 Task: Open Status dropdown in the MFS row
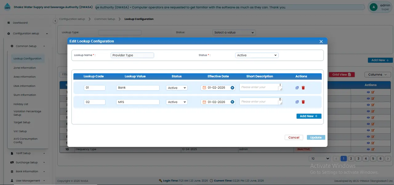(x=177, y=102)
